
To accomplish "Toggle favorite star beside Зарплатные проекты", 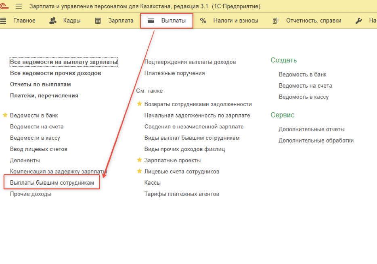I will [140, 160].
